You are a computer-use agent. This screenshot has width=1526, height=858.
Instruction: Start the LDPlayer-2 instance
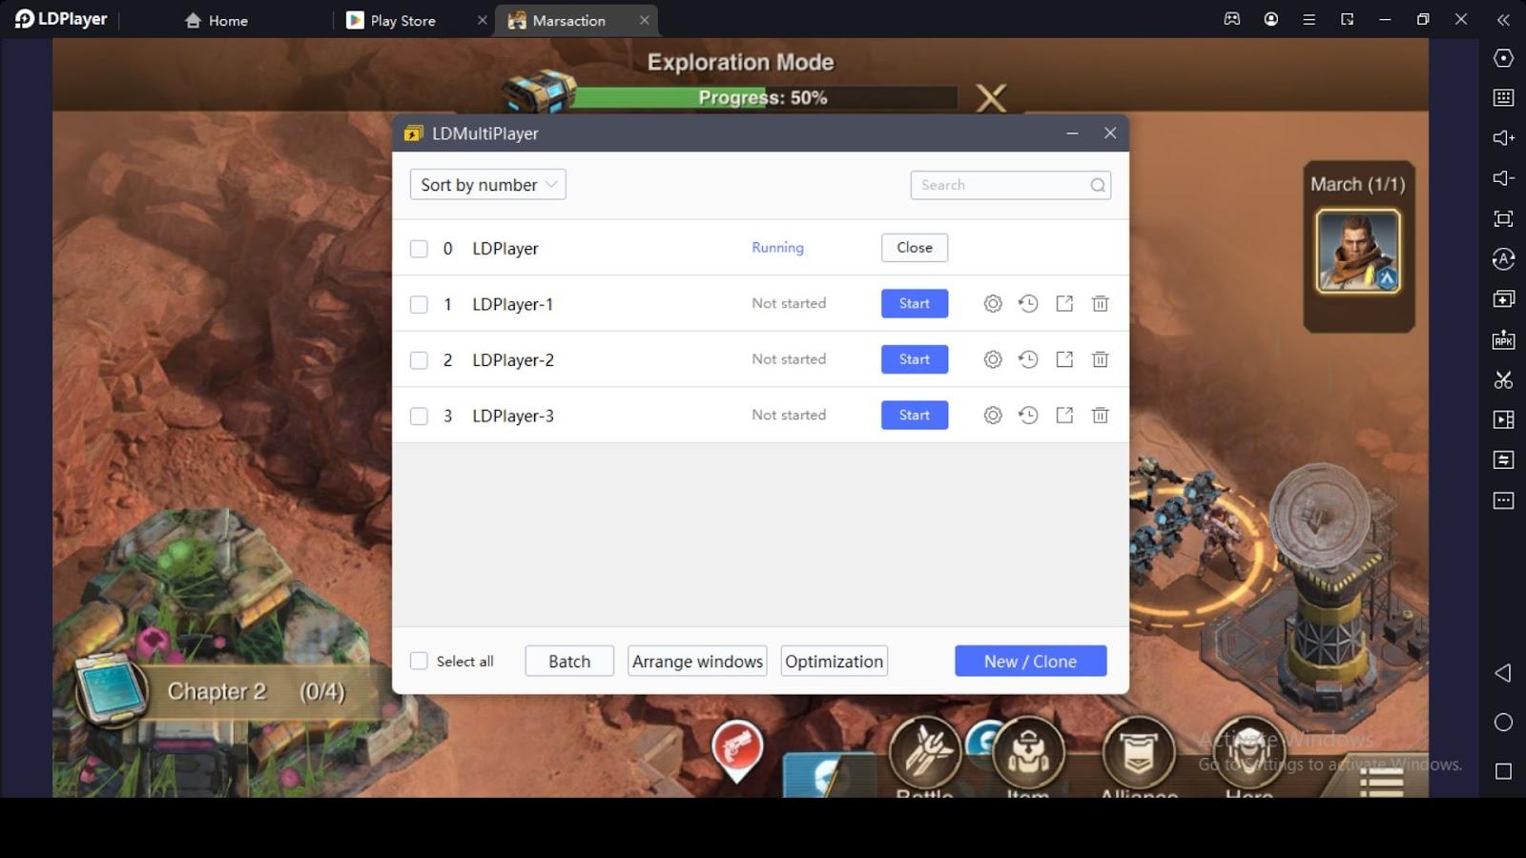coord(914,359)
